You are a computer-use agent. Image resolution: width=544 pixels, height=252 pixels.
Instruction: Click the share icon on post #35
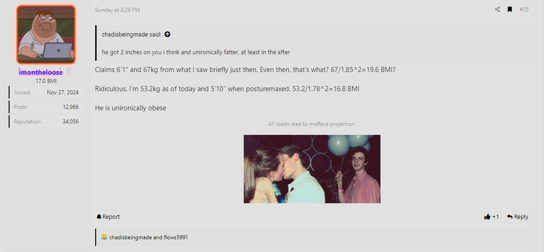click(x=498, y=10)
